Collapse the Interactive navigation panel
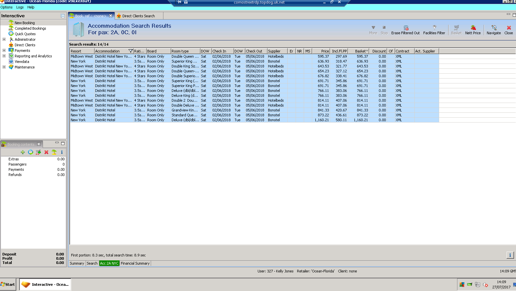This screenshot has width=516, height=291. [x=63, y=16]
